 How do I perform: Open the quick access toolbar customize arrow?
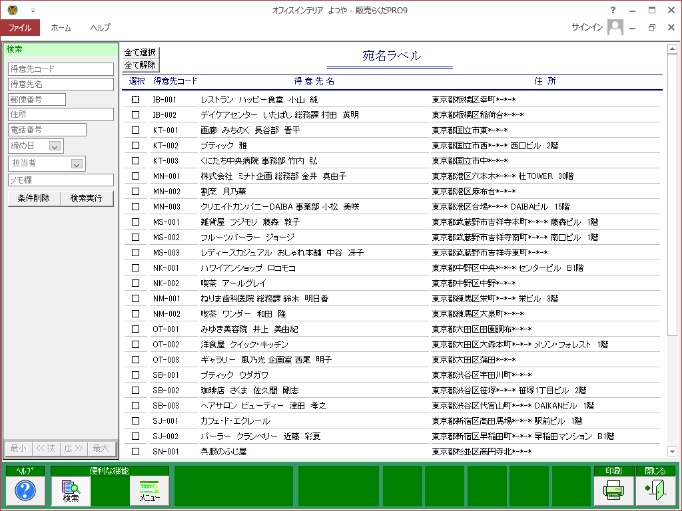tap(33, 11)
